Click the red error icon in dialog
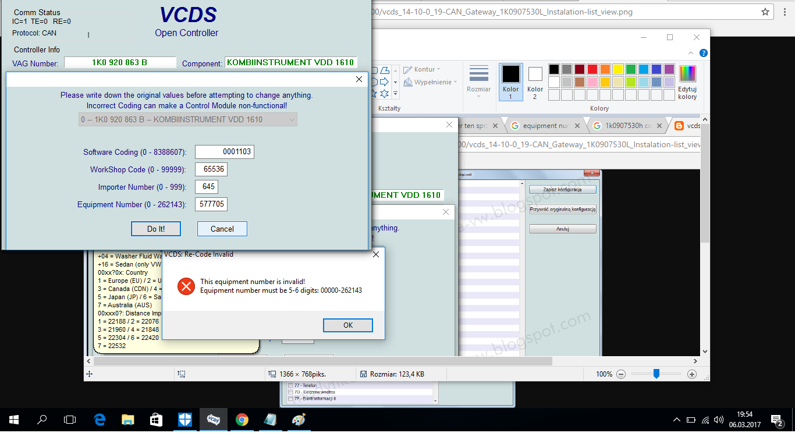Image resolution: width=795 pixels, height=447 pixels. click(186, 286)
